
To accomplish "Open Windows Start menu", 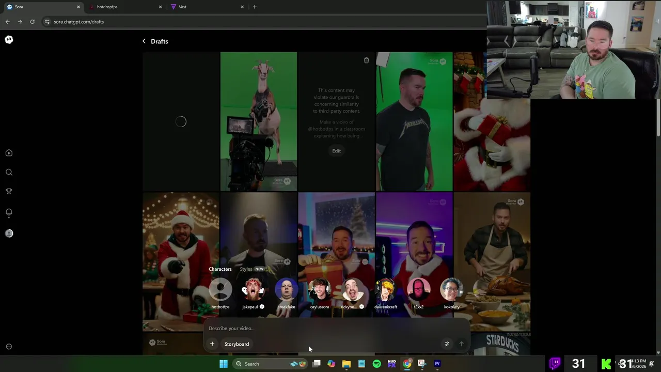I will coord(224,364).
